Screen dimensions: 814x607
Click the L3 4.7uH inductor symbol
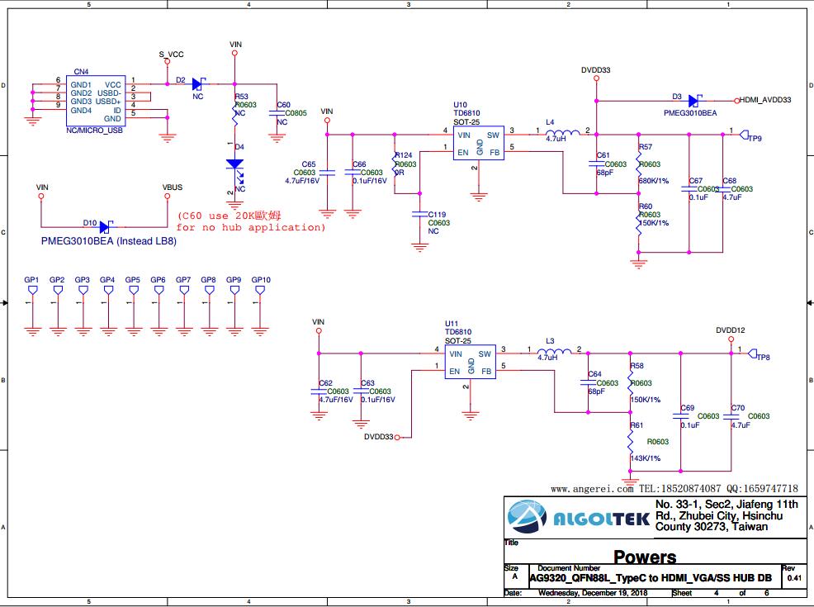[555, 350]
